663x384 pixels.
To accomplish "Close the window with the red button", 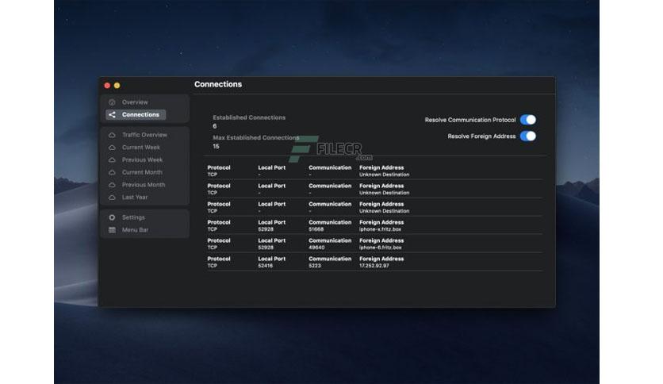I will pyautogui.click(x=107, y=86).
